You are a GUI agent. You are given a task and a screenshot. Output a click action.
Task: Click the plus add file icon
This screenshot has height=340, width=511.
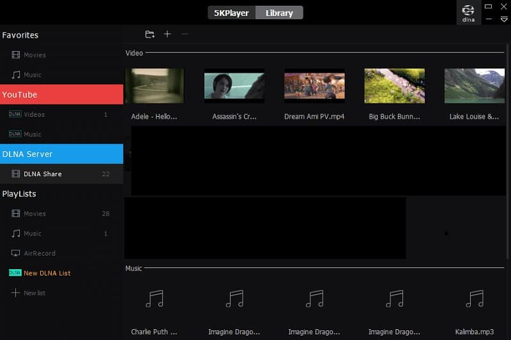click(167, 34)
